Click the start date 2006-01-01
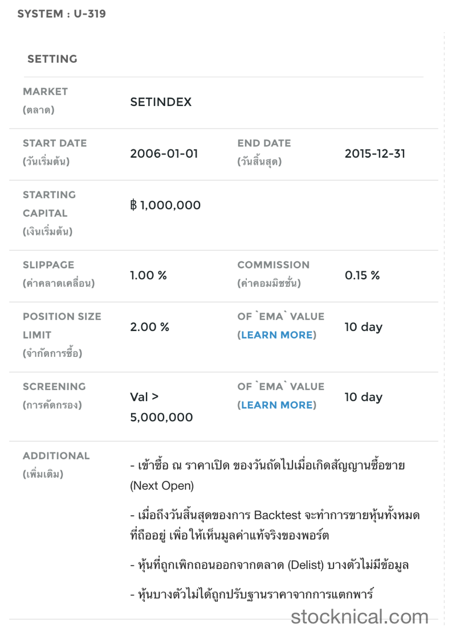Viewport: 456px width, 640px height. pos(164,153)
